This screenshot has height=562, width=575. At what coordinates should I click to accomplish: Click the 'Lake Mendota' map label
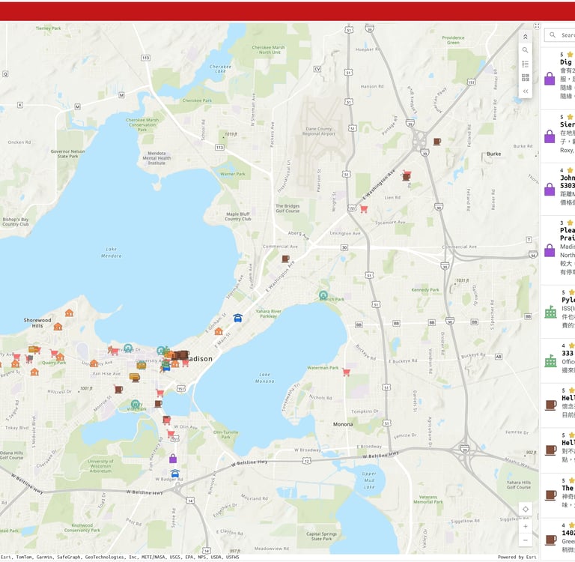pyautogui.click(x=112, y=253)
